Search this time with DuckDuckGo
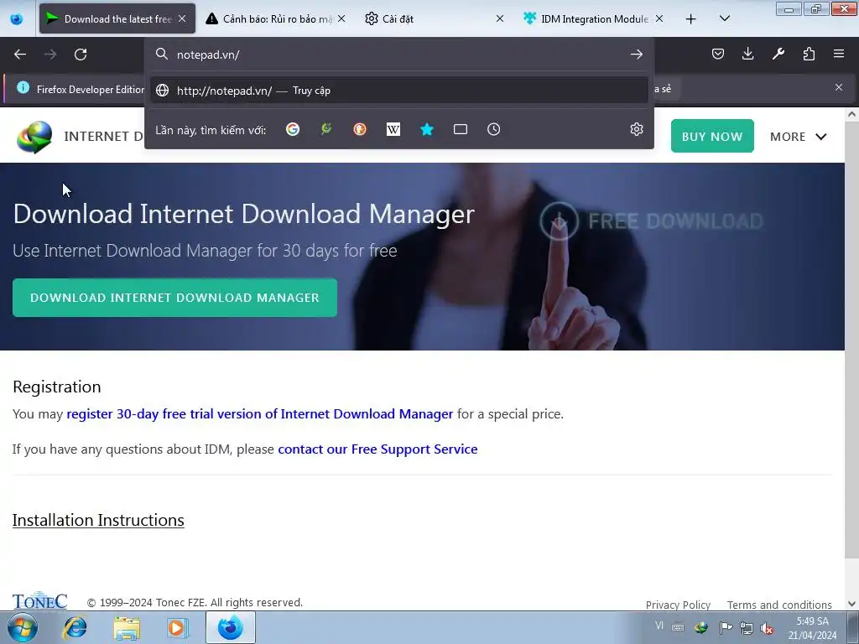This screenshot has width=859, height=644. [x=359, y=129]
